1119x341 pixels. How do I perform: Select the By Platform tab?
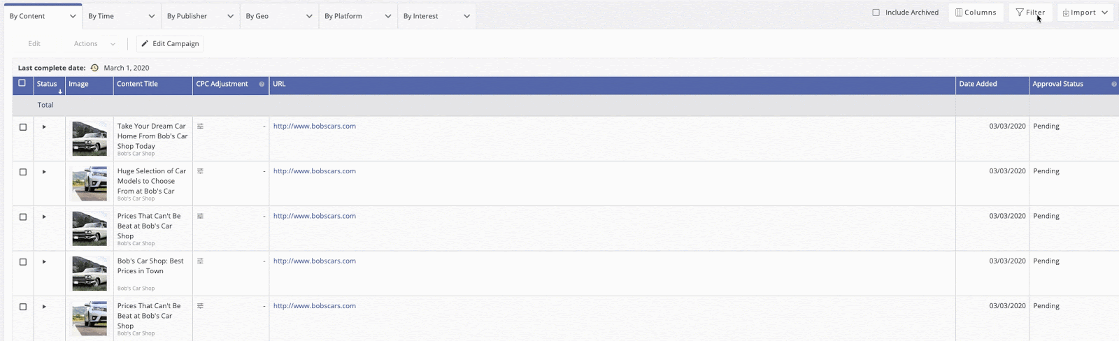(x=357, y=16)
